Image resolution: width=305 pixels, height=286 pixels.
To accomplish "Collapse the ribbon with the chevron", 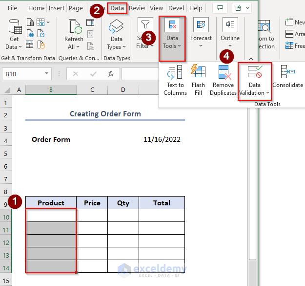I will click(x=251, y=59).
